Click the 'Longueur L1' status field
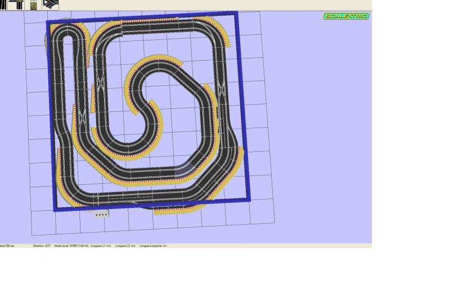Viewport: 450px width, 281px height. coord(101,246)
